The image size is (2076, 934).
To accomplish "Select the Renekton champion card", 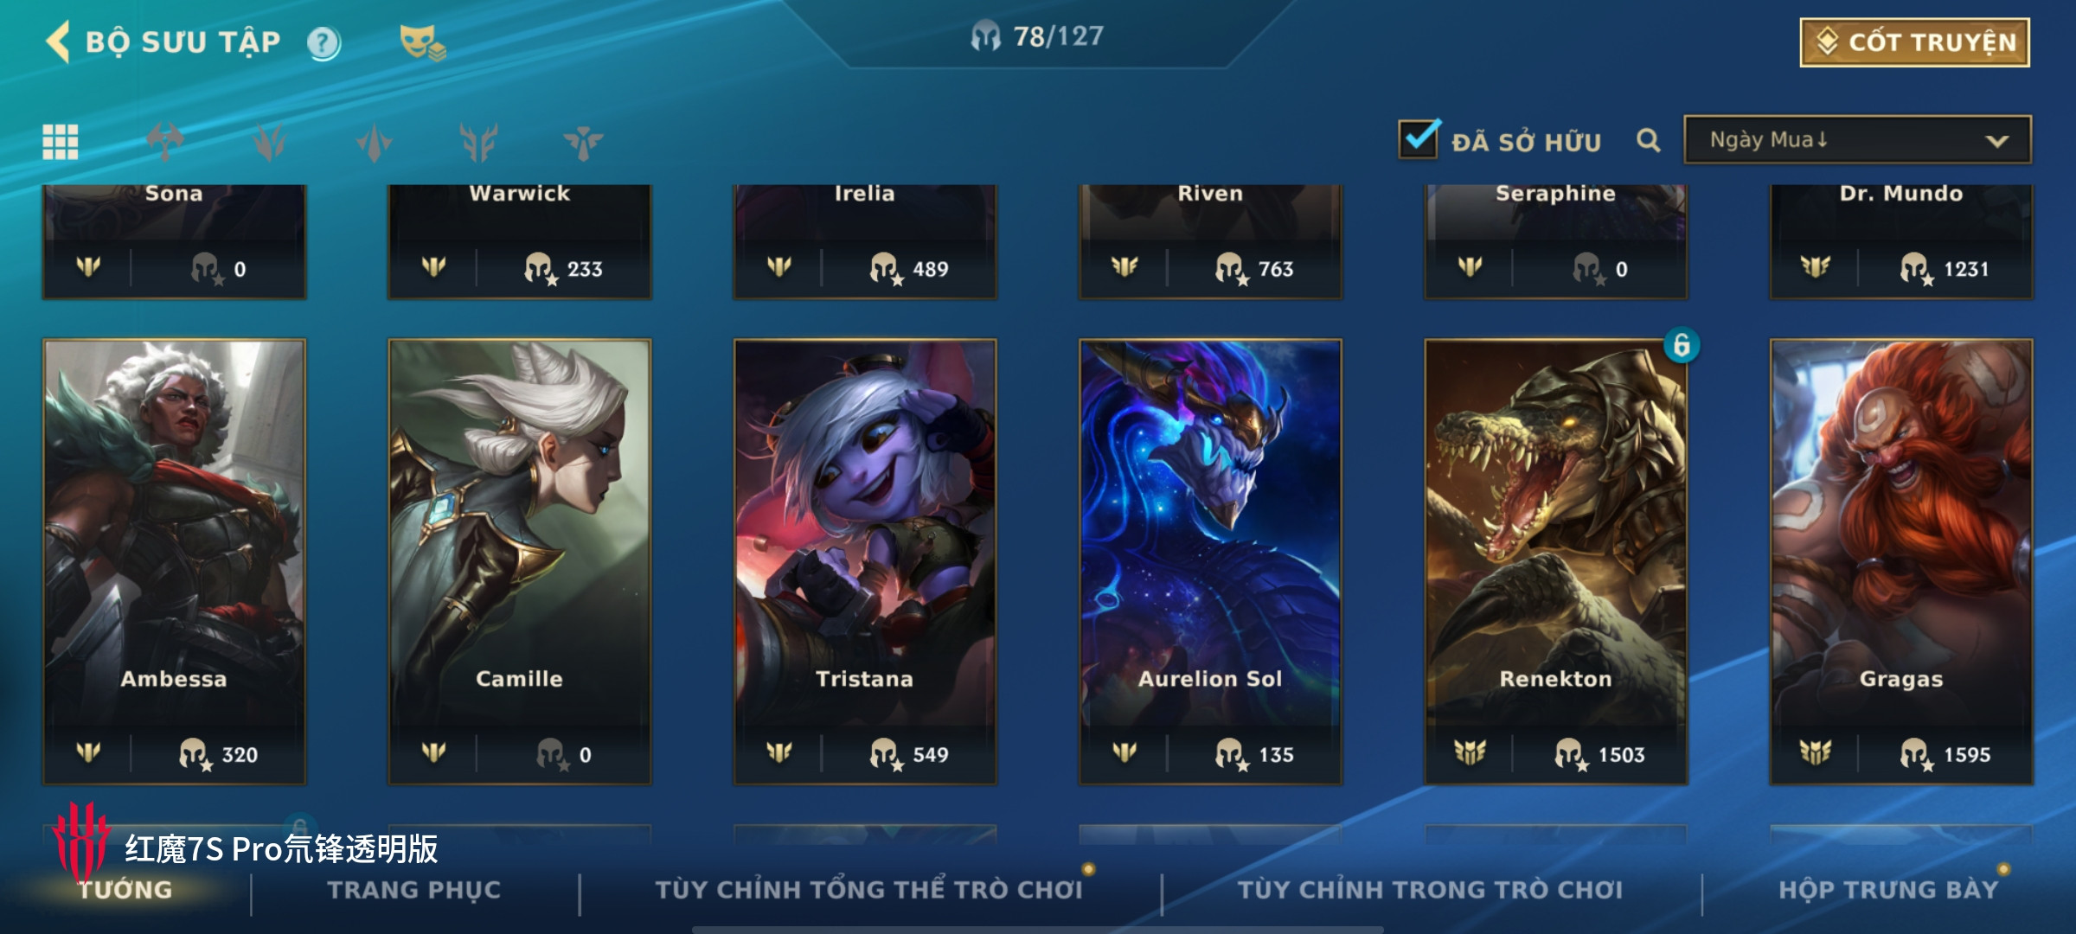I will (1555, 562).
